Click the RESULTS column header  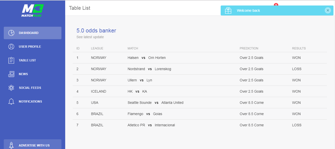click(x=299, y=48)
